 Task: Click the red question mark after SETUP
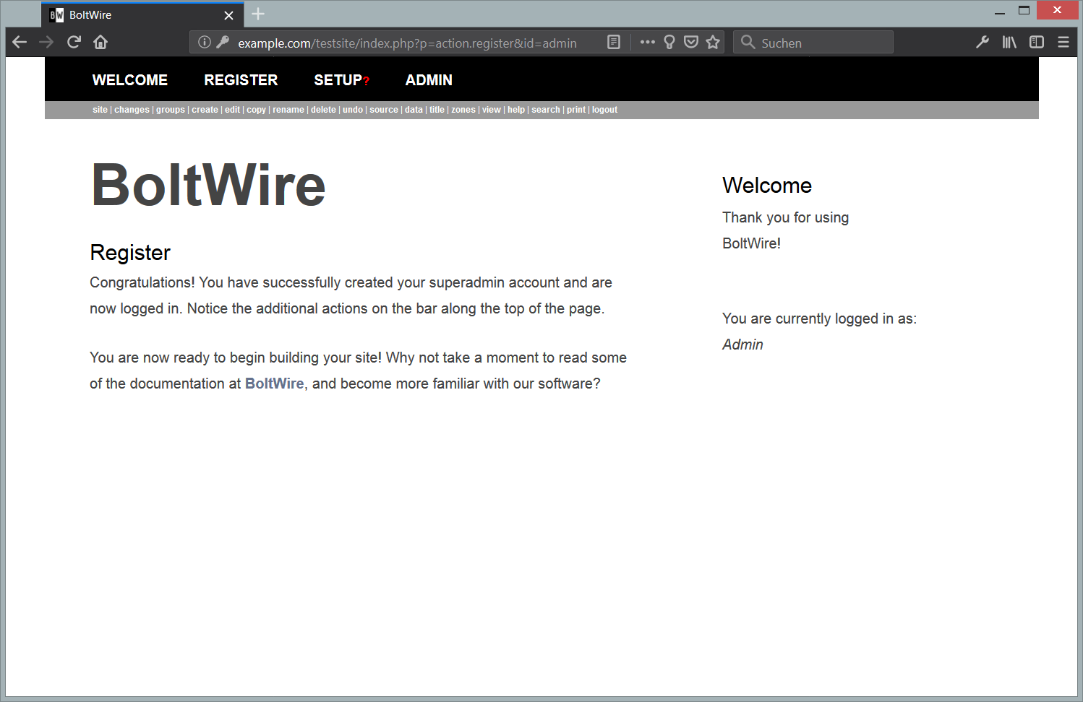pyautogui.click(x=367, y=81)
